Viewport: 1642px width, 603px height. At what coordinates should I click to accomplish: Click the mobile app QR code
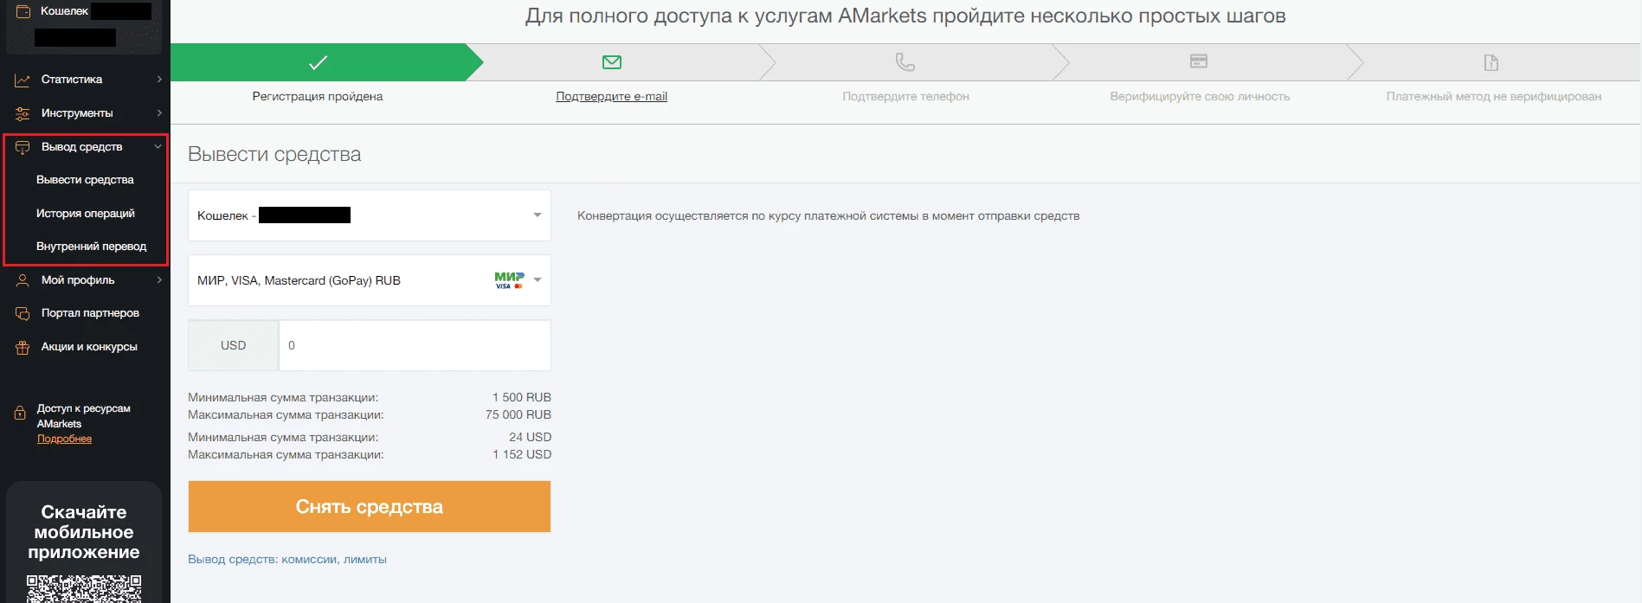tap(84, 588)
